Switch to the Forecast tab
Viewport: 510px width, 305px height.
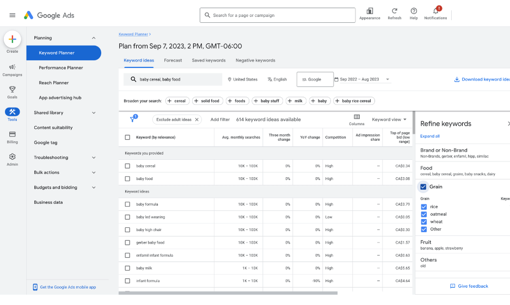[173, 60]
